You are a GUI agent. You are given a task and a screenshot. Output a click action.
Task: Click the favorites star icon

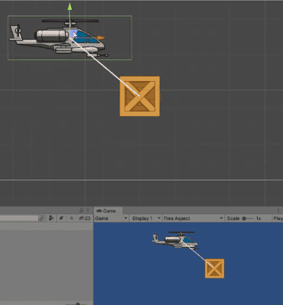(72, 218)
